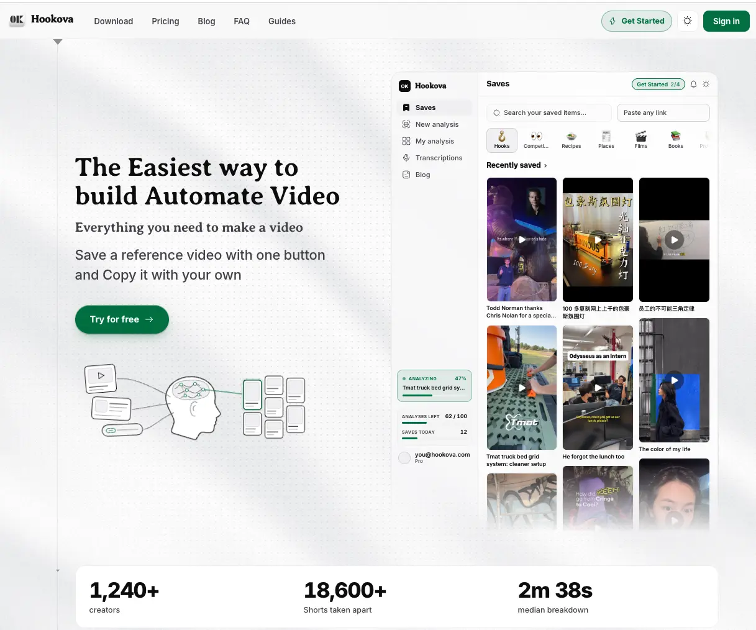
Task: Open the you@hookova.com account menu
Action: pyautogui.click(x=434, y=458)
